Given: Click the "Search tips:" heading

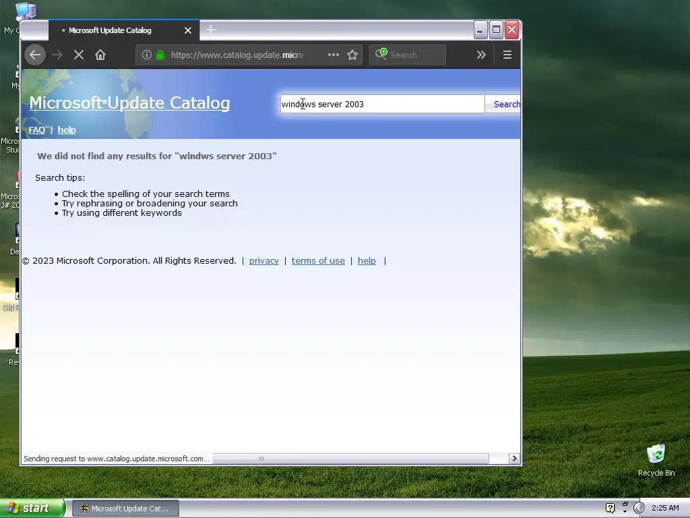Looking at the screenshot, I should point(60,177).
